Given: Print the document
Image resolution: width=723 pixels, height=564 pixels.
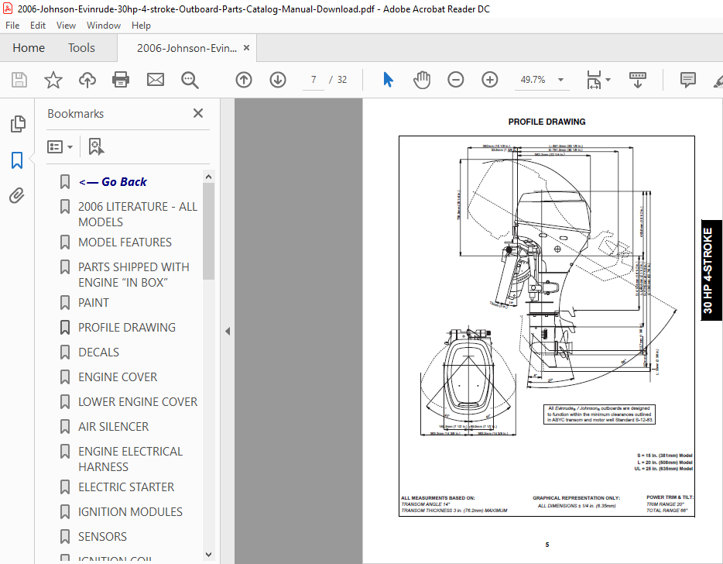Looking at the screenshot, I should click(x=121, y=80).
